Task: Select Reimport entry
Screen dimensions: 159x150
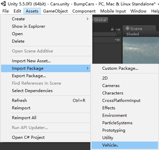Action: [46, 108]
